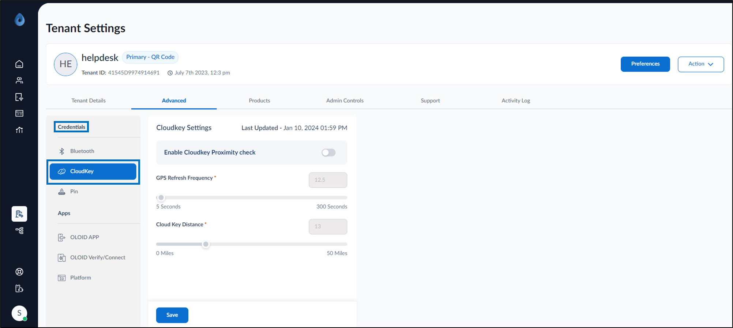This screenshot has height=328, width=733.
Task: Click the Cloud Key Distance slider handle
Action: 206,244
